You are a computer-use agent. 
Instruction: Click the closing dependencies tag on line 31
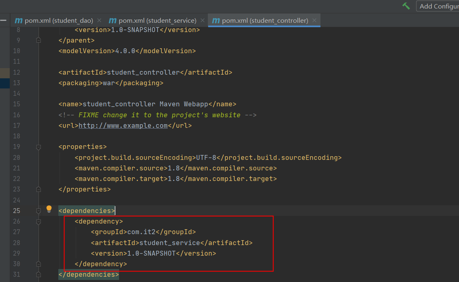[89, 275]
